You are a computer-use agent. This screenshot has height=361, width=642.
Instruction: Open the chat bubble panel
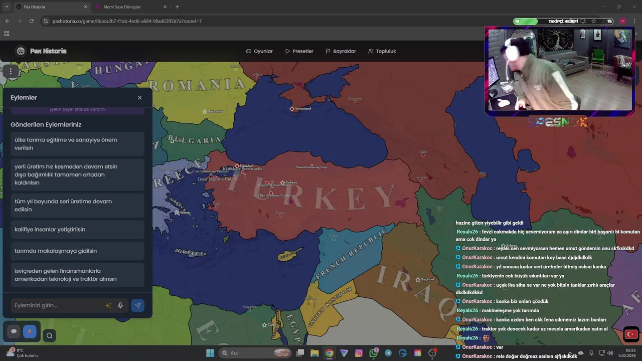(x=14, y=331)
